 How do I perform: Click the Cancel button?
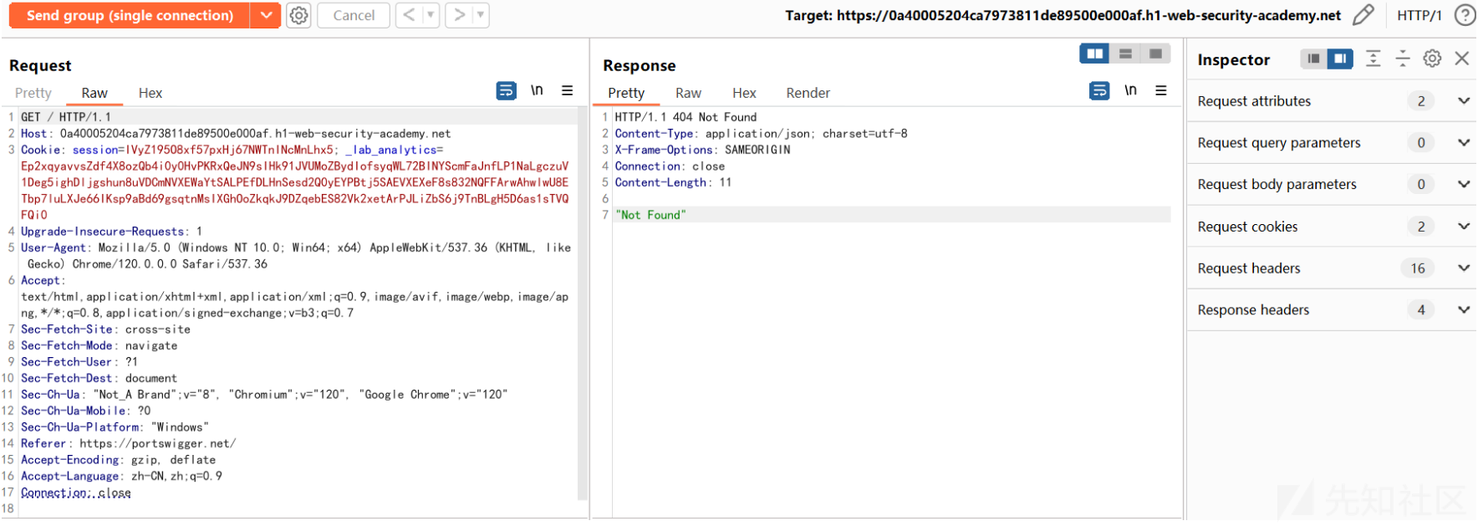coord(354,15)
